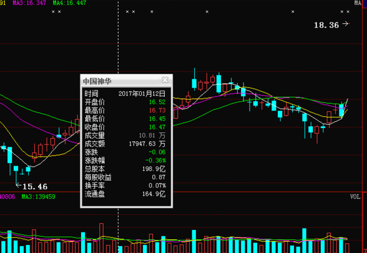
Task: Click the 换手率 0.07% row
Action: pos(125,186)
